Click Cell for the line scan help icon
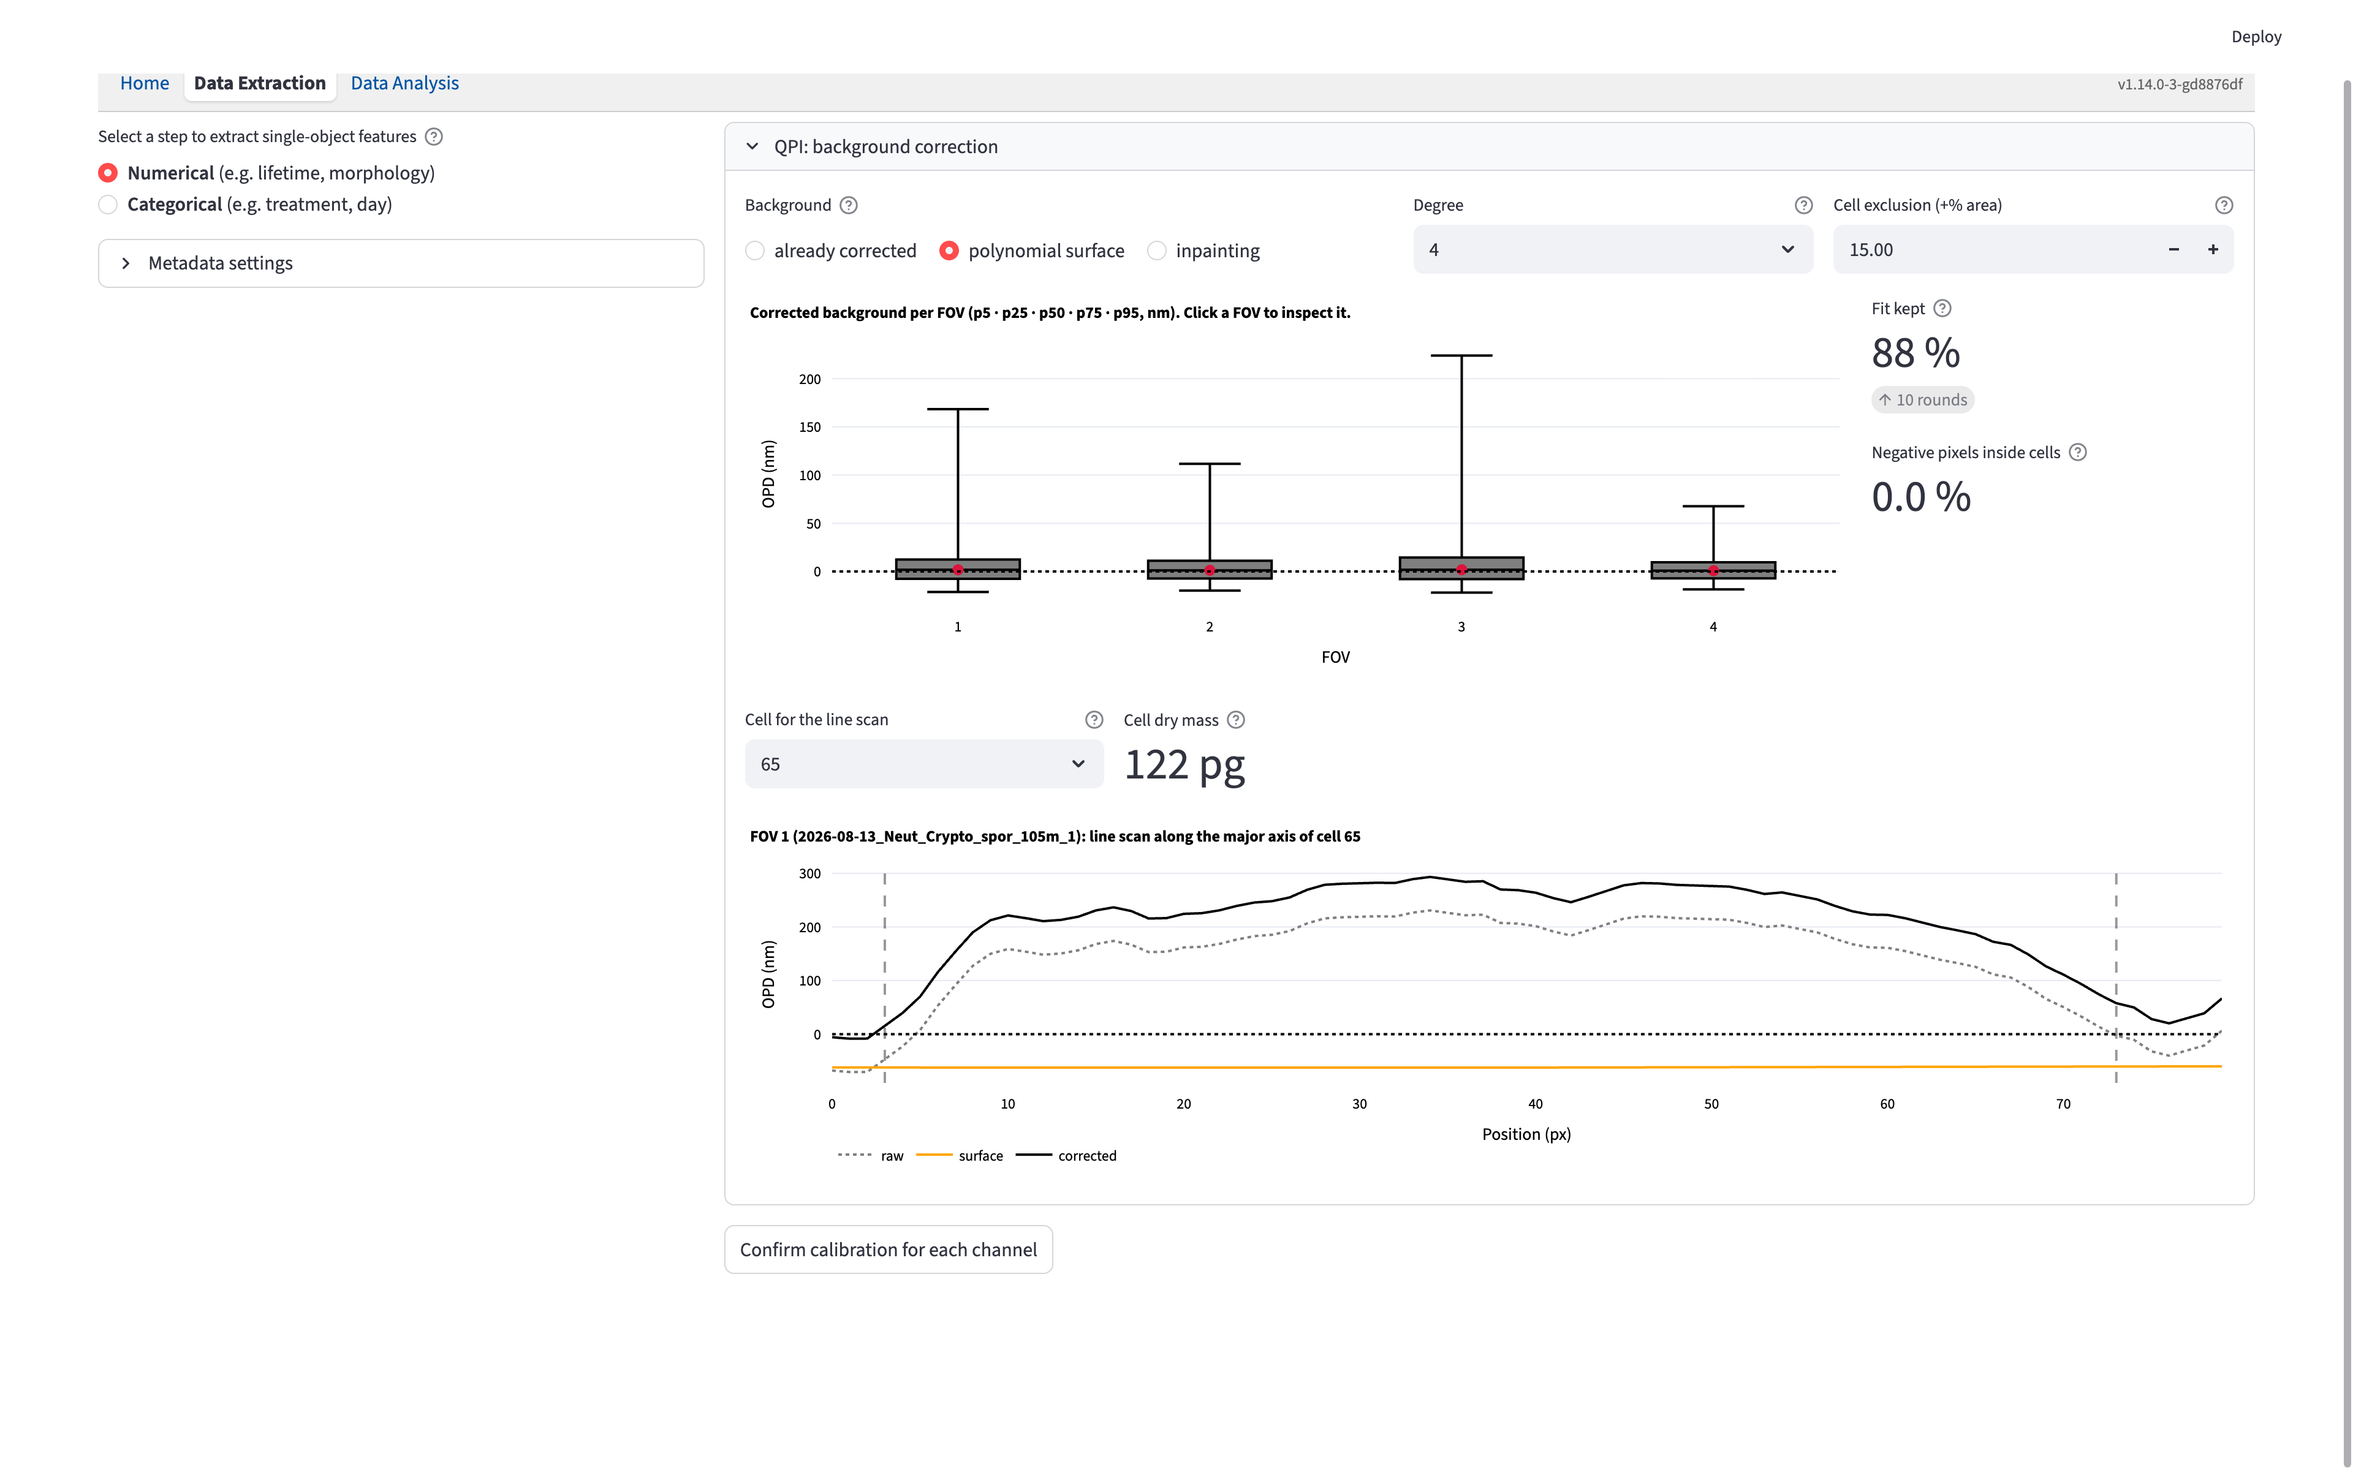This screenshot has width=2353, height=1470. (1094, 720)
